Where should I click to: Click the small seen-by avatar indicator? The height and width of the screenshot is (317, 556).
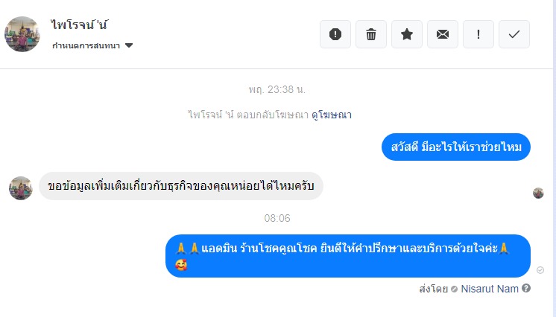(538, 193)
